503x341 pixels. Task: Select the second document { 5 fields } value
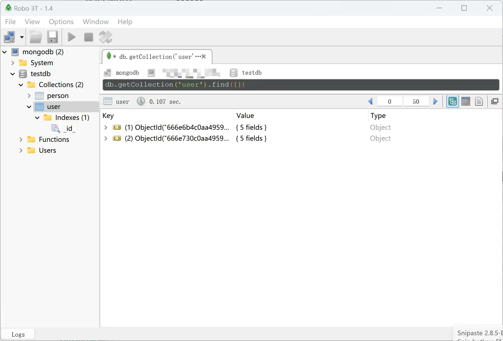click(x=251, y=138)
